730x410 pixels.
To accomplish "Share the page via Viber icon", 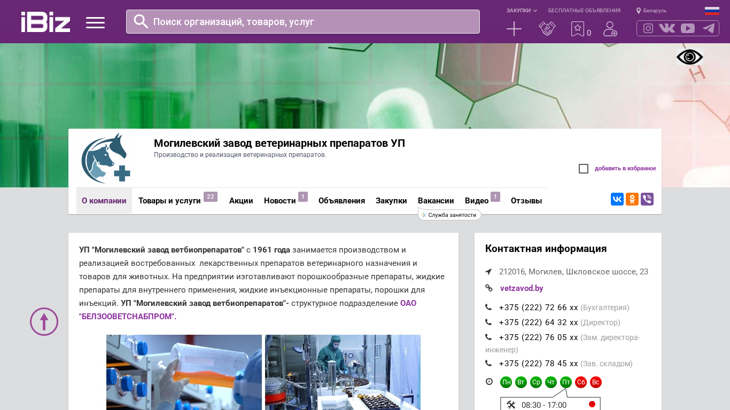I will click(x=647, y=199).
